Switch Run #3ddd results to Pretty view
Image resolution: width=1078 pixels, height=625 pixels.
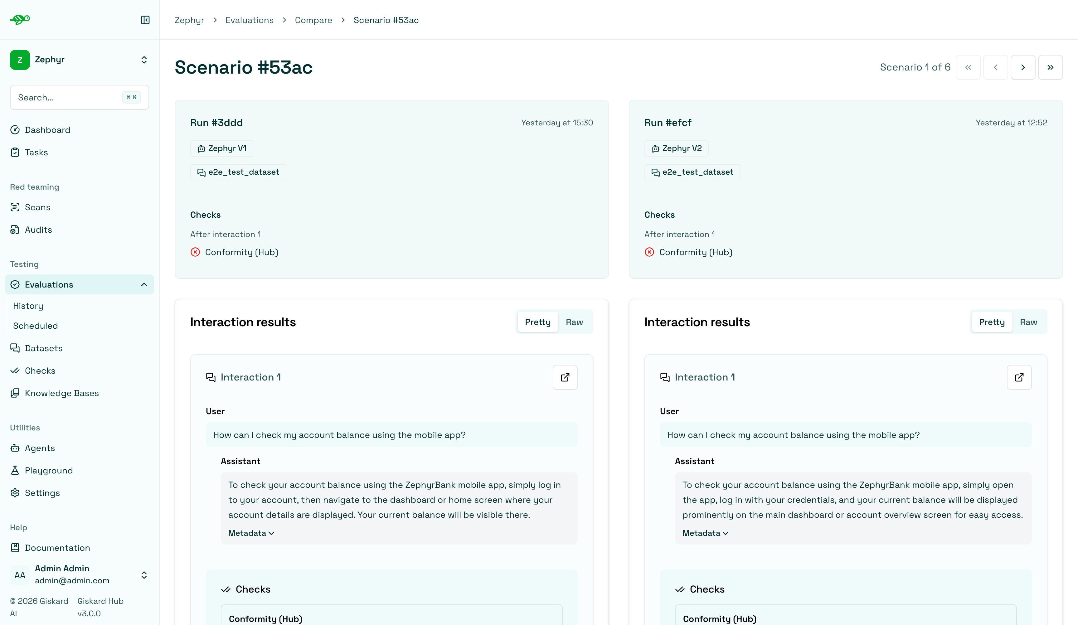click(x=538, y=322)
